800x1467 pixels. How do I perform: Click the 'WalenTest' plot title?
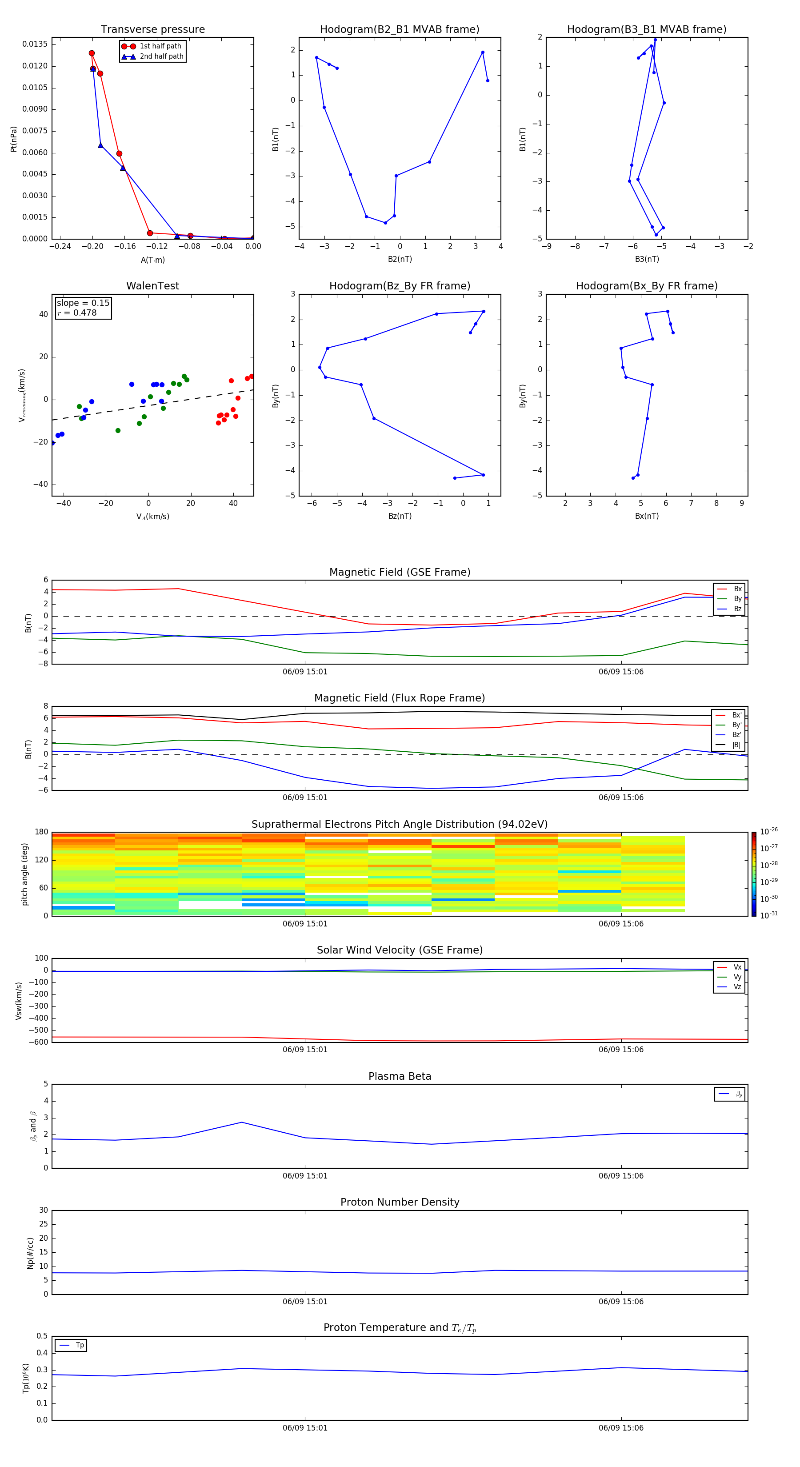pos(152,286)
